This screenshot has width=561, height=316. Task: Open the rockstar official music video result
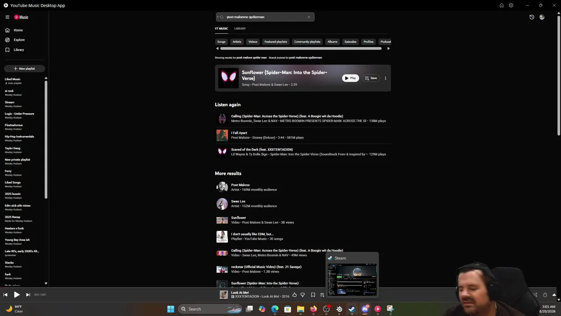tap(303, 269)
